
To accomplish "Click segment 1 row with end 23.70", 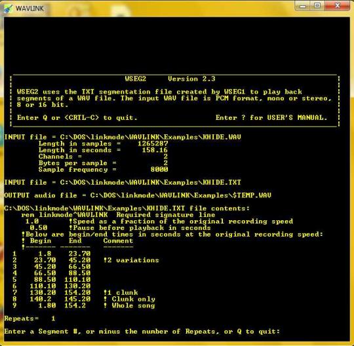I will pos(52,254).
